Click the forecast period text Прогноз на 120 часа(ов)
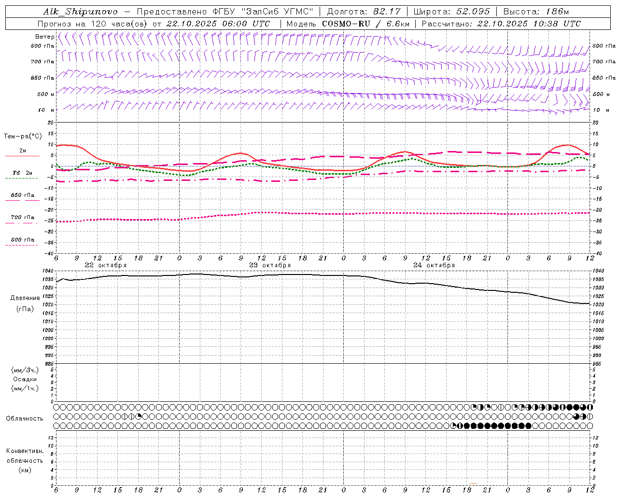This screenshot has height=494, width=618. point(93,24)
